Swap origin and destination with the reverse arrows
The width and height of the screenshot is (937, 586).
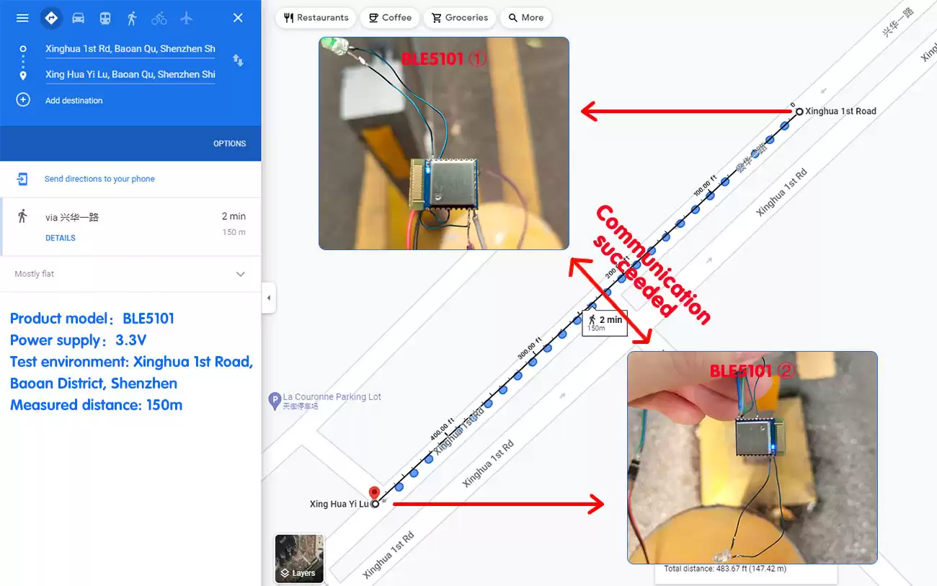pyautogui.click(x=238, y=61)
